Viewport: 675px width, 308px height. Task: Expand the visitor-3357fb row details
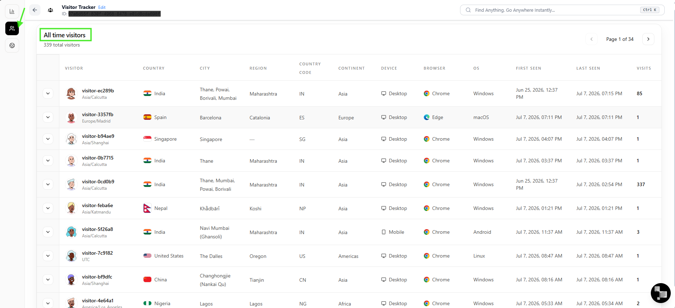click(48, 117)
